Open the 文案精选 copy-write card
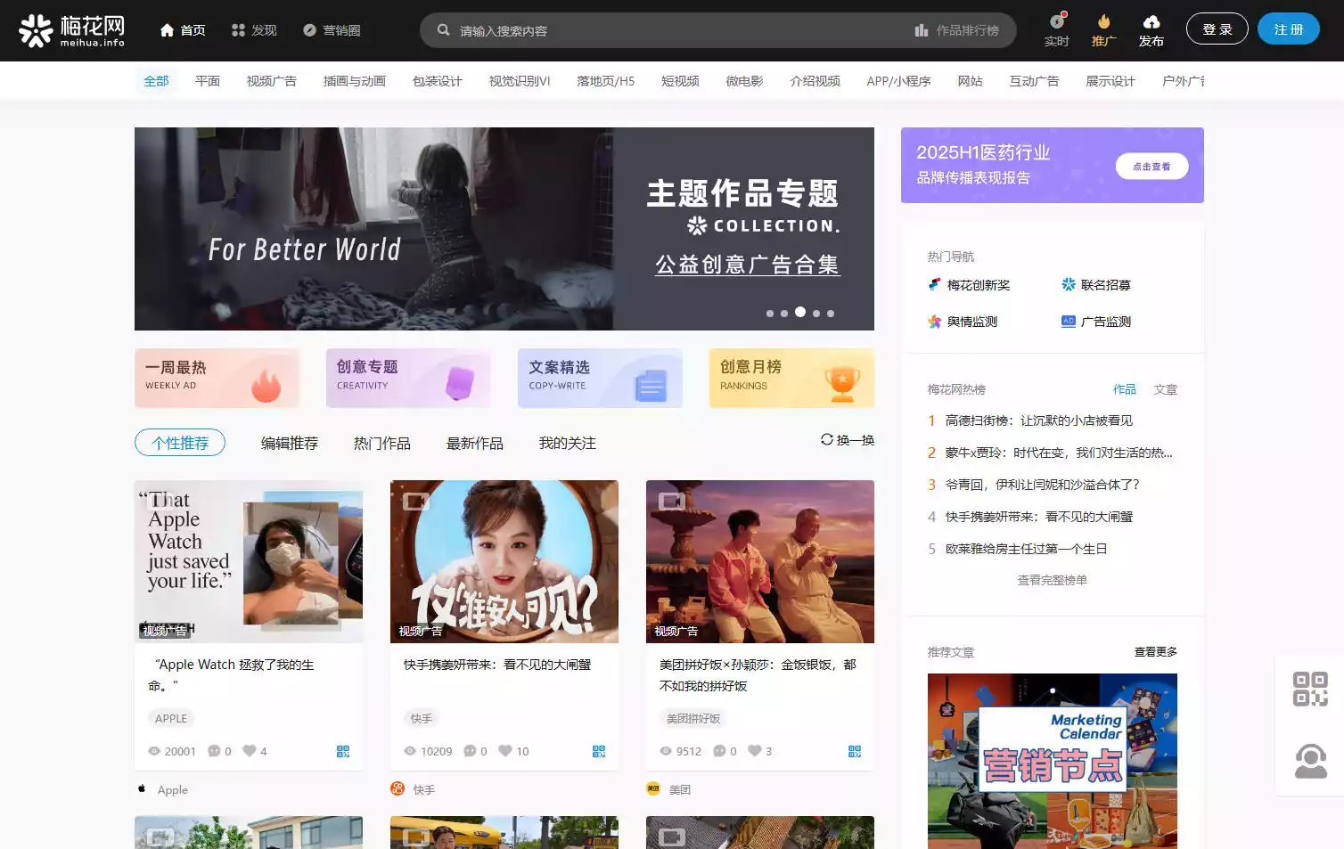The height and width of the screenshot is (849, 1344). point(600,378)
